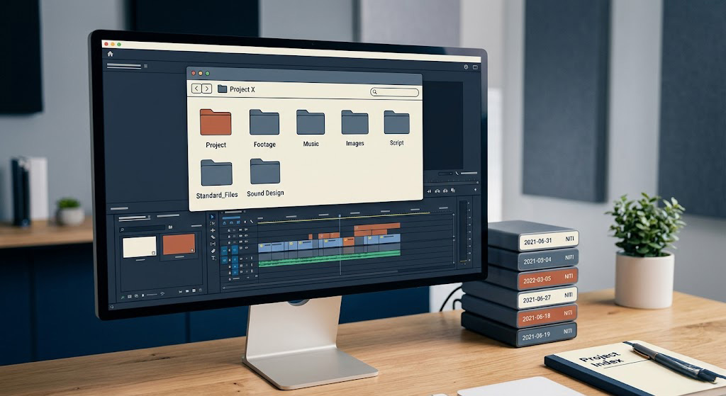Select the cream-colored thumbnail in project panel

tap(140, 247)
